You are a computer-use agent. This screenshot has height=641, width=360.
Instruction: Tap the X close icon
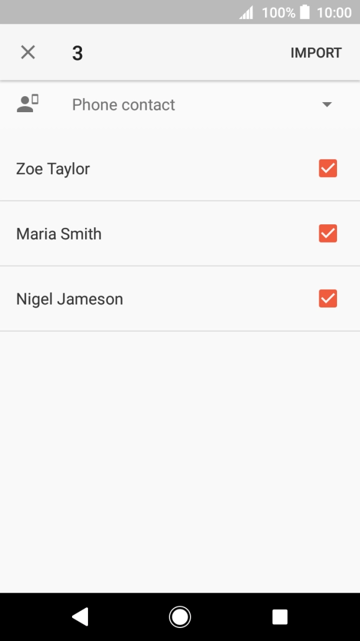click(x=28, y=53)
